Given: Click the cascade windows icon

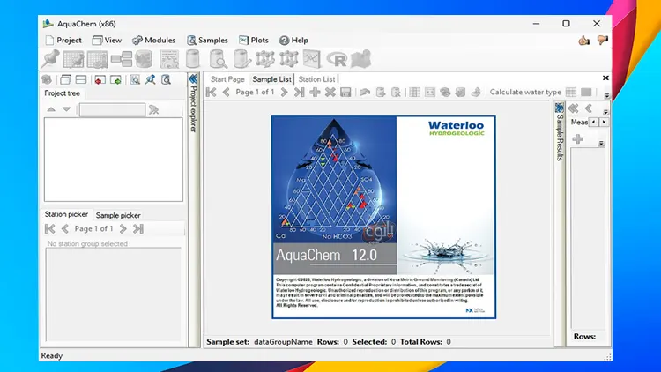Looking at the screenshot, I should (x=65, y=79).
